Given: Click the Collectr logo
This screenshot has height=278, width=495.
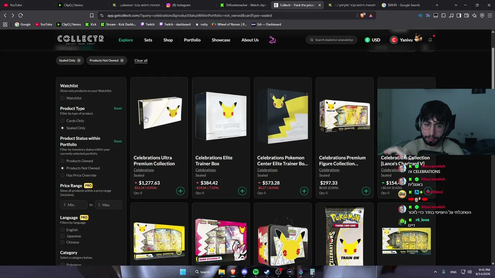Looking at the screenshot, I should point(80,39).
